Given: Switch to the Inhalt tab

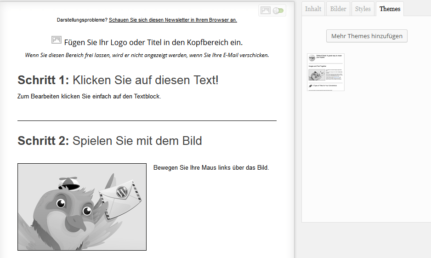Looking at the screenshot, I should pyautogui.click(x=313, y=9).
